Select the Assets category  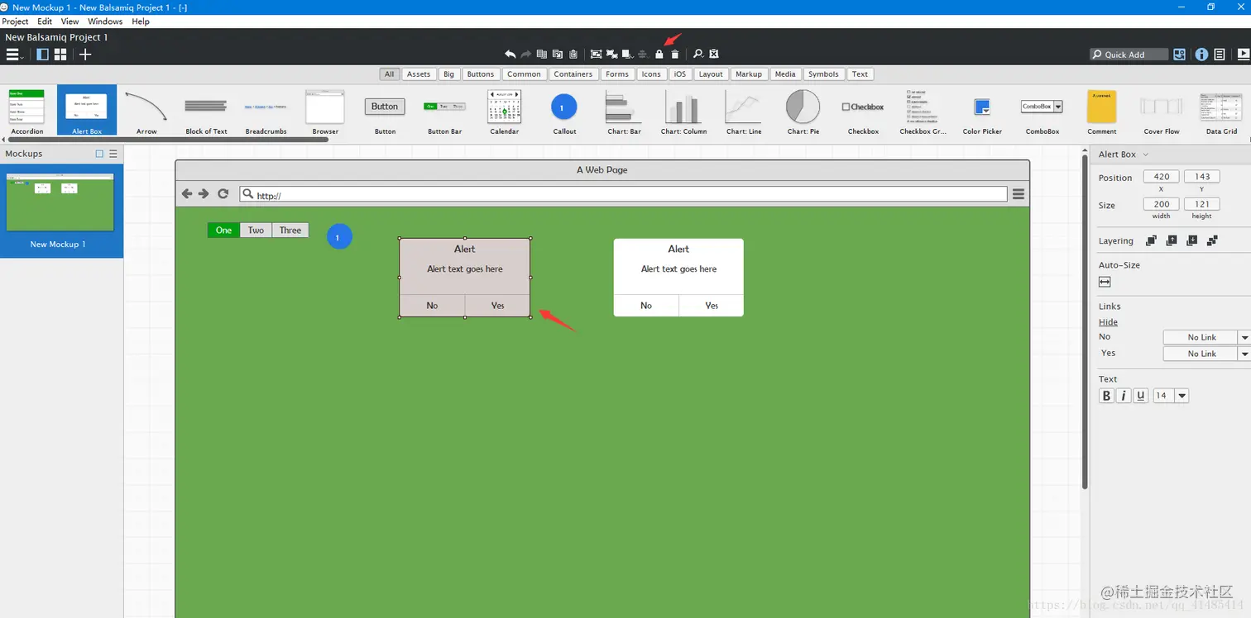419,74
